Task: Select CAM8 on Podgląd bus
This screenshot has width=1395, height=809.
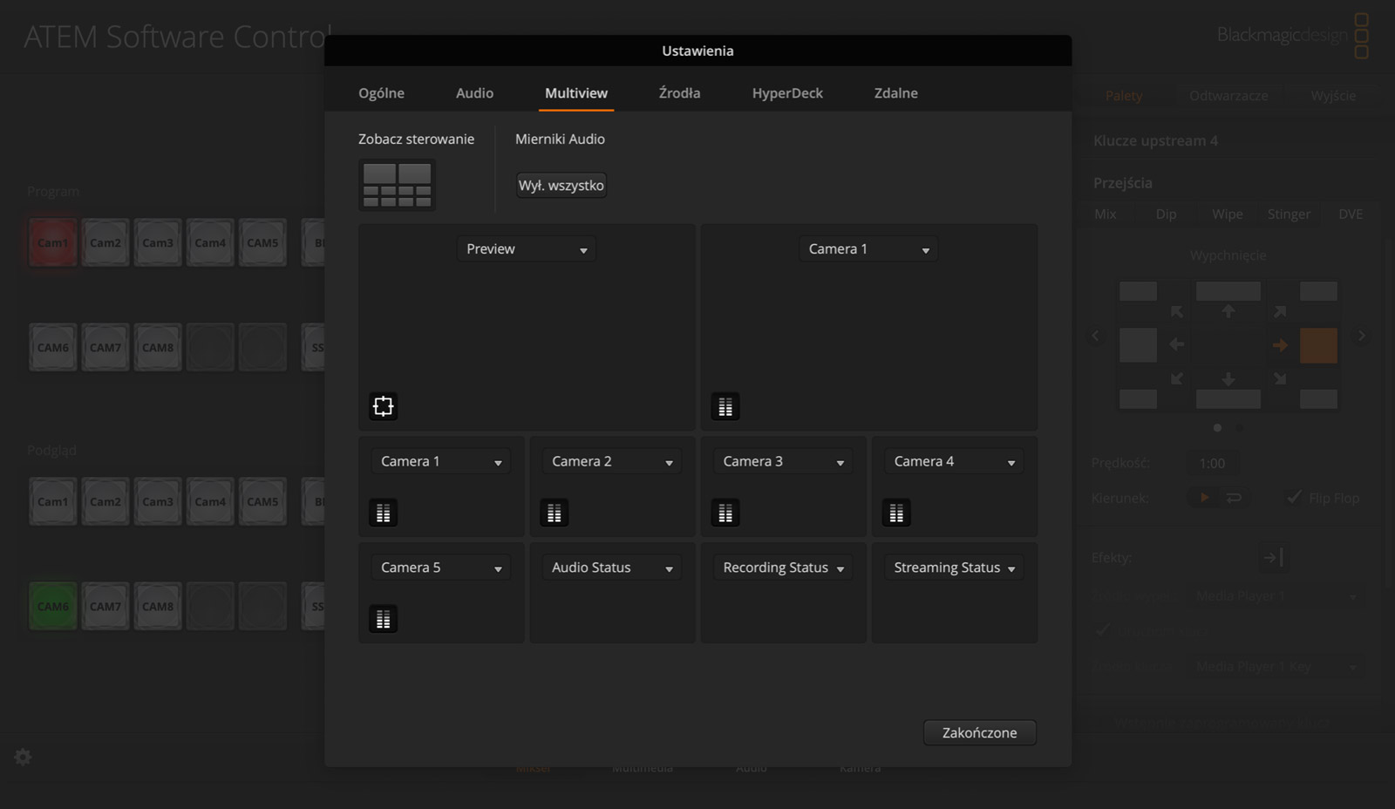Action: pos(158,606)
